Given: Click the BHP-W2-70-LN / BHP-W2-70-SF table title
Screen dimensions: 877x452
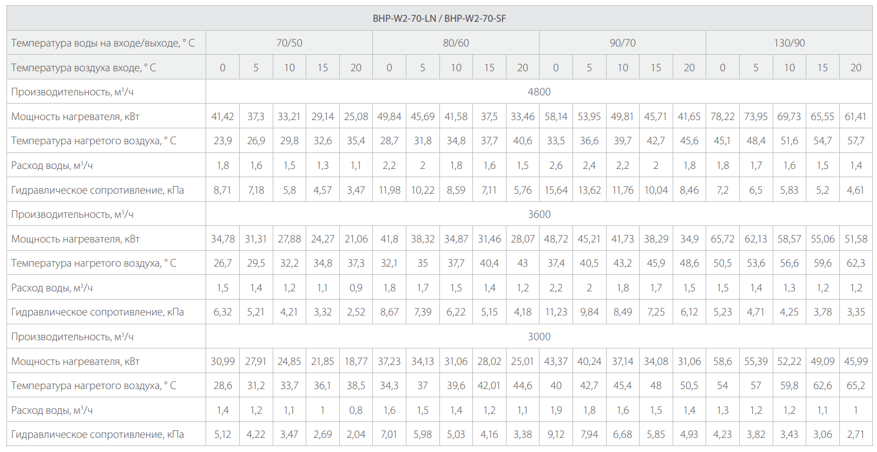Looking at the screenshot, I should [x=439, y=18].
